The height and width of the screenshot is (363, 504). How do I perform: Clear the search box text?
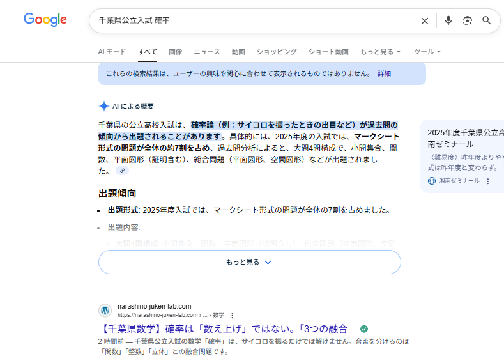pos(425,20)
